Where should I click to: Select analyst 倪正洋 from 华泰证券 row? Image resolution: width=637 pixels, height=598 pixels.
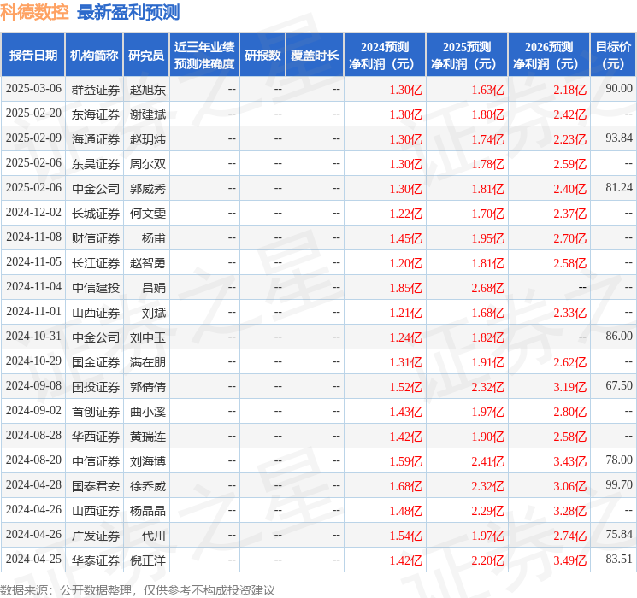pos(148,560)
